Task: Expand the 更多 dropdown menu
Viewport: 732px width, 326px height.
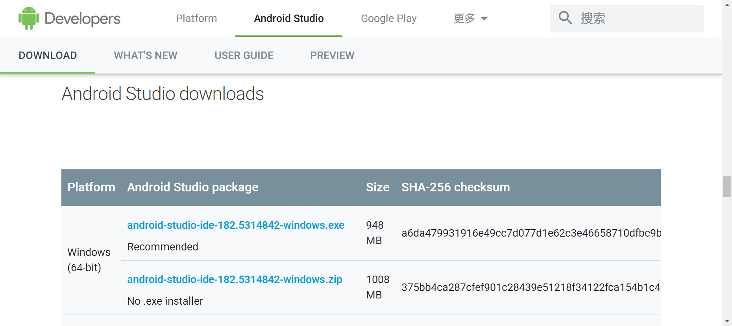Action: (x=471, y=19)
